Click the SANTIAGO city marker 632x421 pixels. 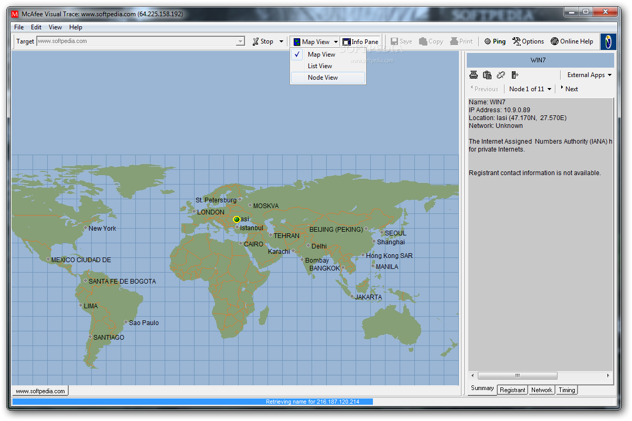(90, 337)
